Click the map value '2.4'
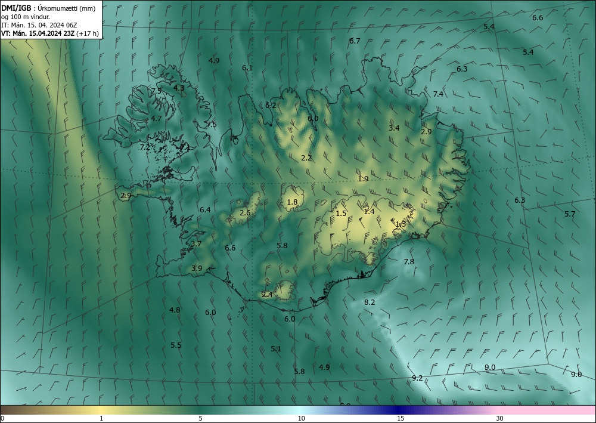The width and height of the screenshot is (596, 423). pyautogui.click(x=267, y=294)
